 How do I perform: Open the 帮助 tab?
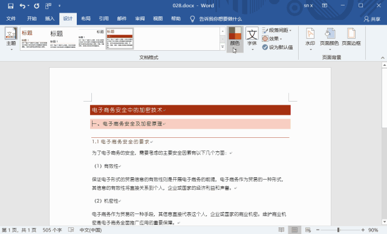pyautogui.click(x=176, y=19)
